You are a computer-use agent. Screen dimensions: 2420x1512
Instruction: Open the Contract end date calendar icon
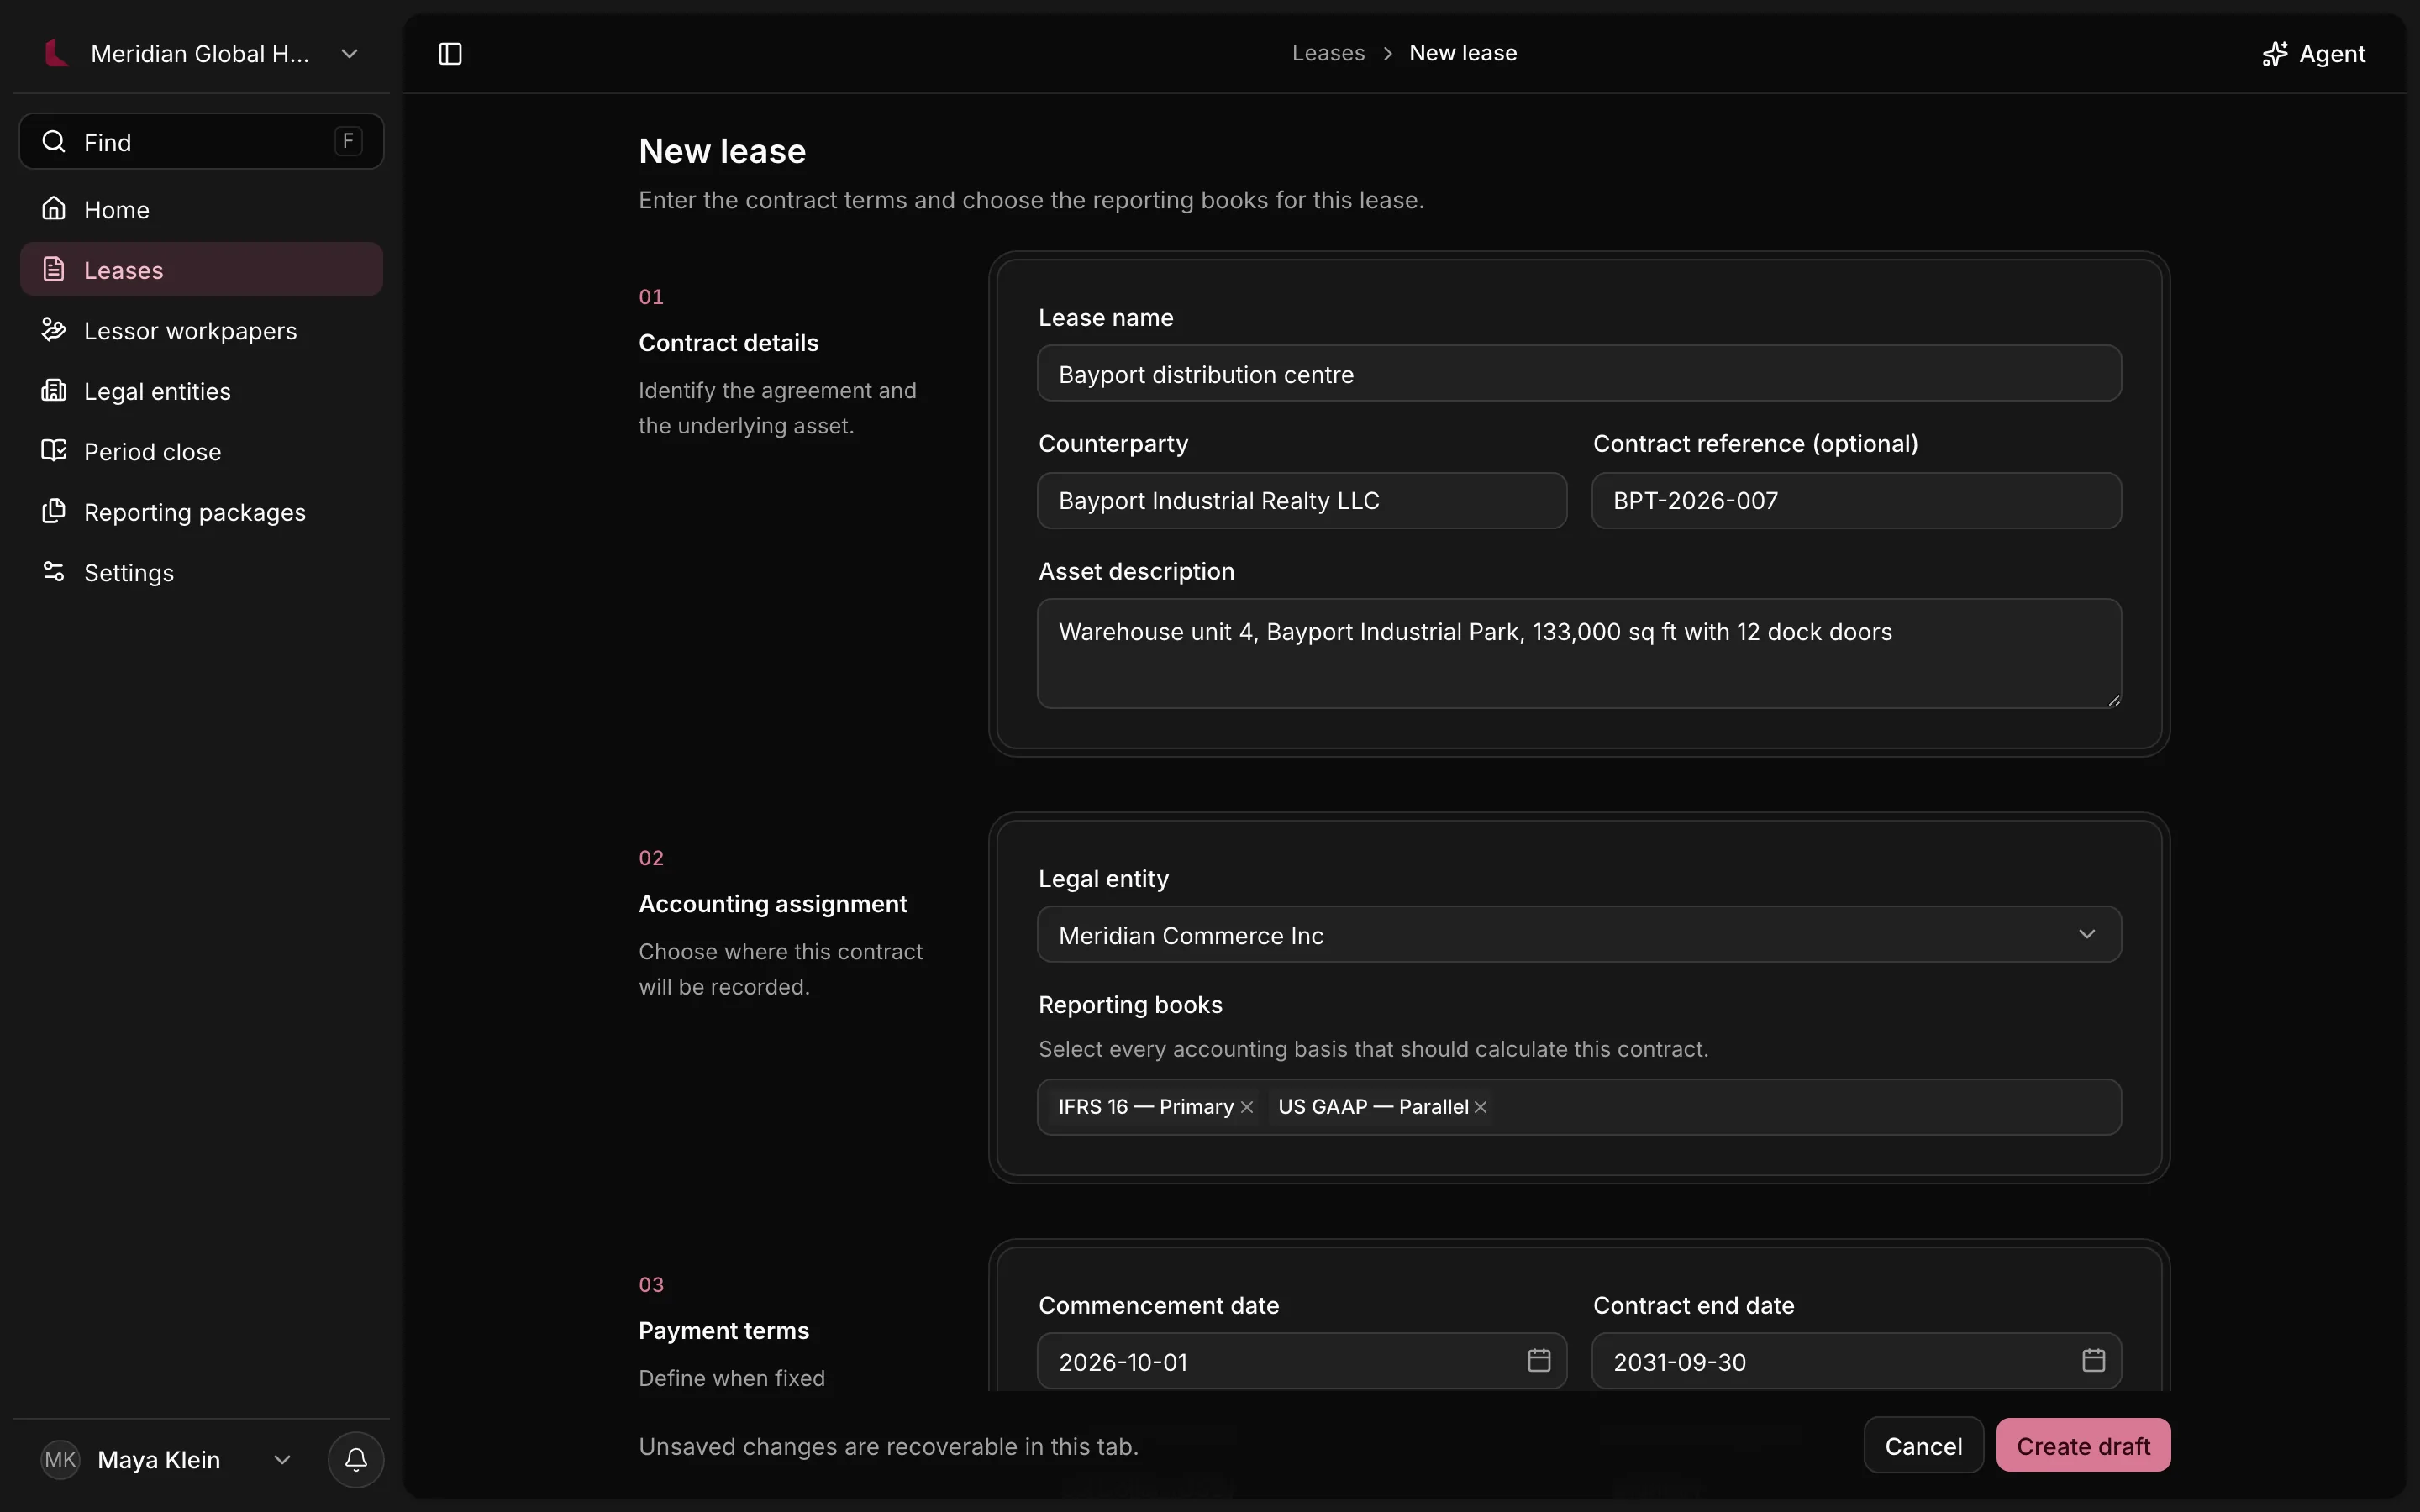click(x=2094, y=1360)
